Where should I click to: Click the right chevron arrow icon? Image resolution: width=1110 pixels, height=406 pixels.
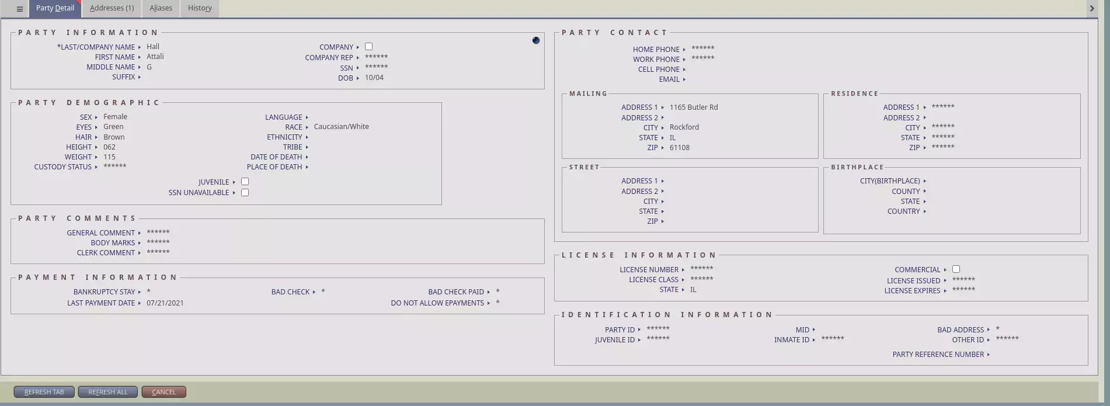[x=1091, y=8]
